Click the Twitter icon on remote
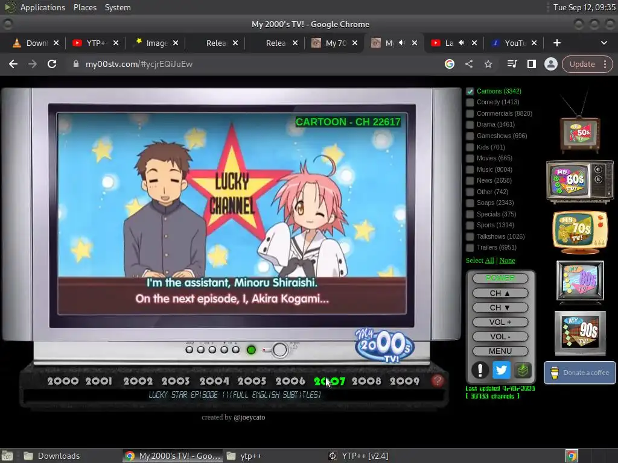This screenshot has height=463, width=618. pyautogui.click(x=502, y=370)
